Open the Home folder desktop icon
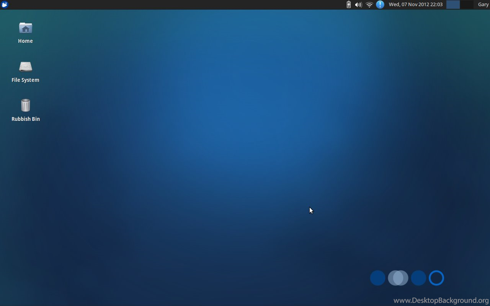Viewport: 490px width, 306px height. 26,28
